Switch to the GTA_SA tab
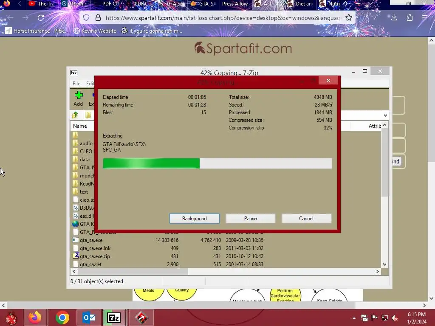Screen dimensions: 435x326 coord(203,4)
